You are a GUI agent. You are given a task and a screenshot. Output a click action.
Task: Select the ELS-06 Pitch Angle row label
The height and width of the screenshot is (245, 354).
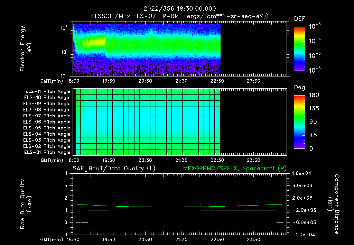point(47,122)
